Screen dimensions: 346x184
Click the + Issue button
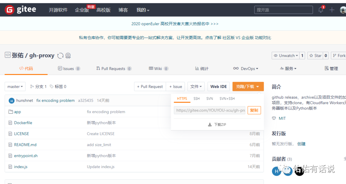click(x=176, y=87)
